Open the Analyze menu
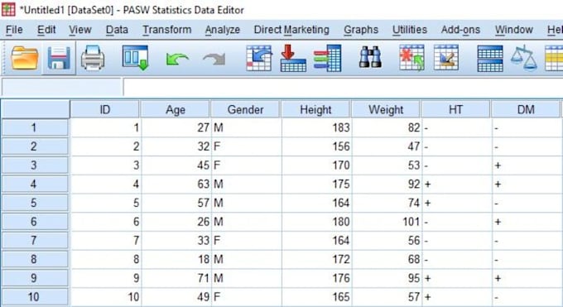Viewport: 563px width, 307px height. [223, 30]
